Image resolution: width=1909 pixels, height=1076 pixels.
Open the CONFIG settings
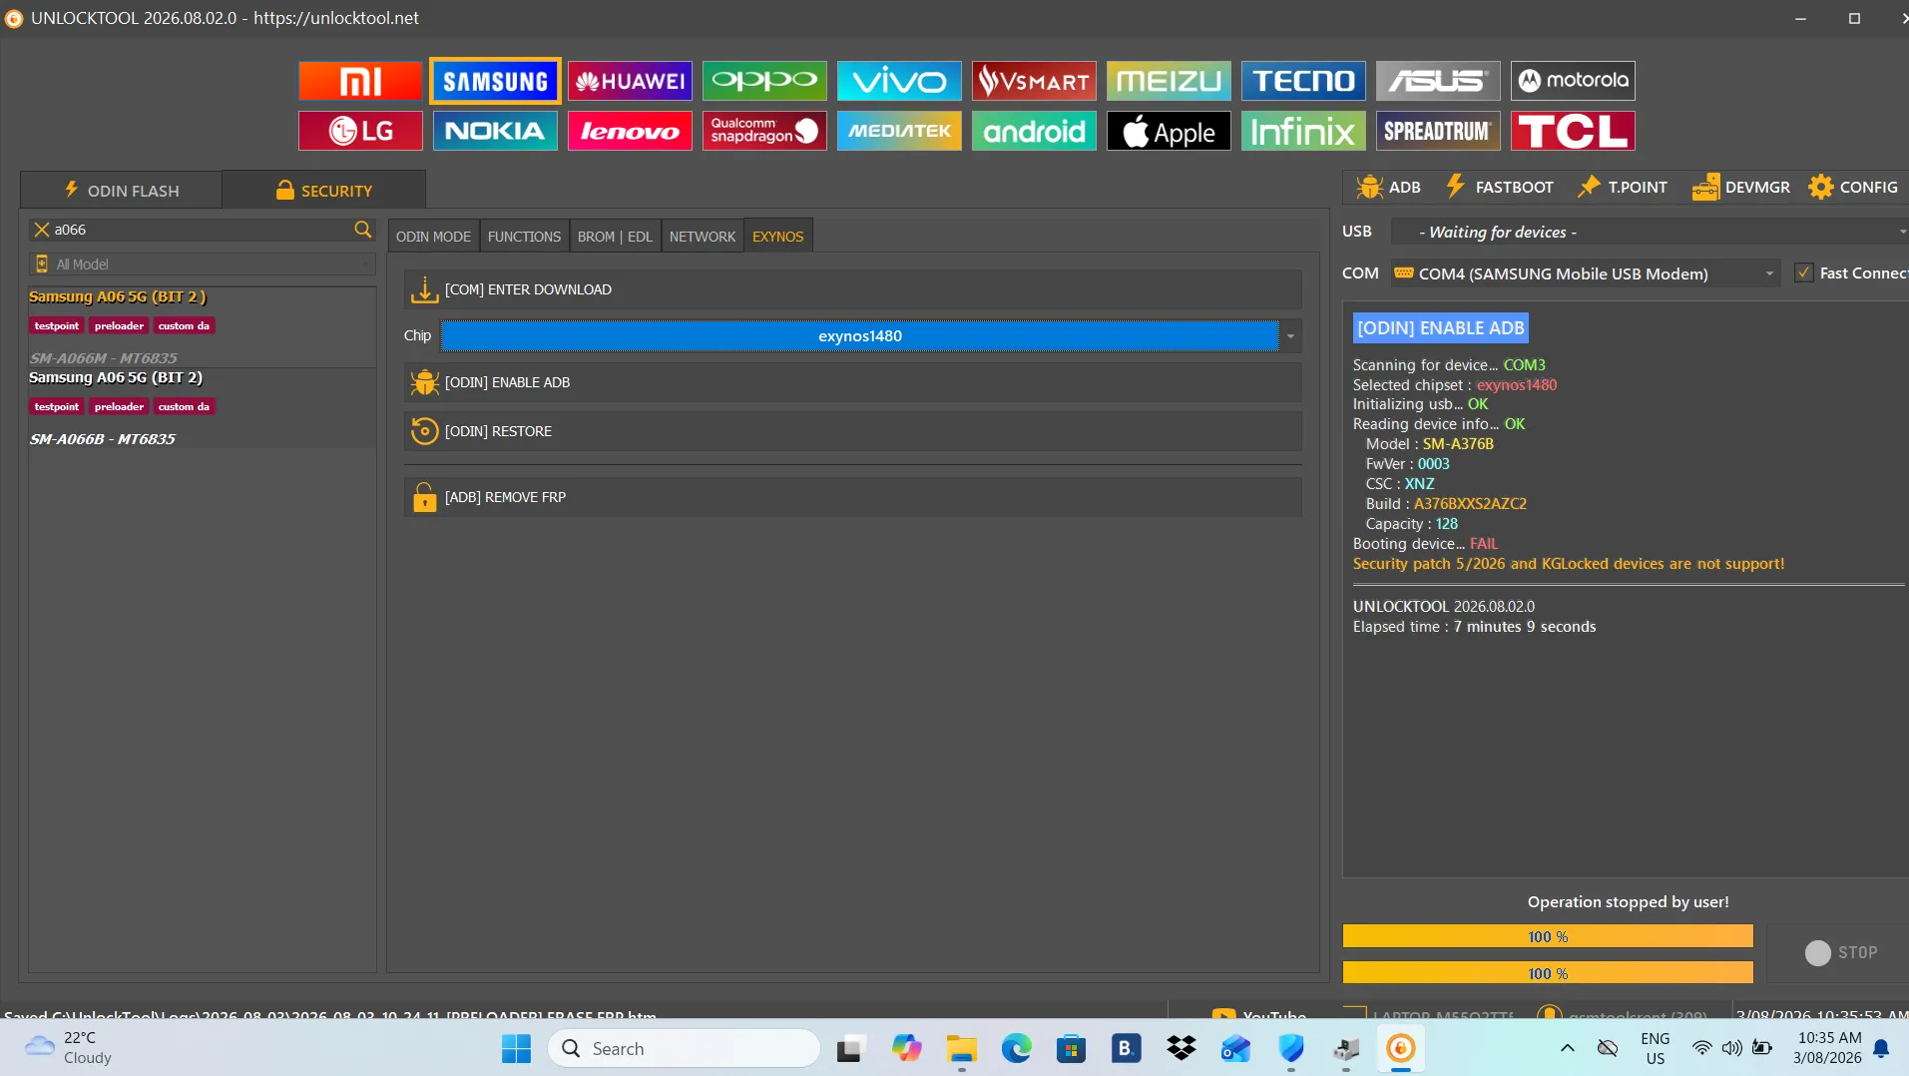click(1853, 187)
